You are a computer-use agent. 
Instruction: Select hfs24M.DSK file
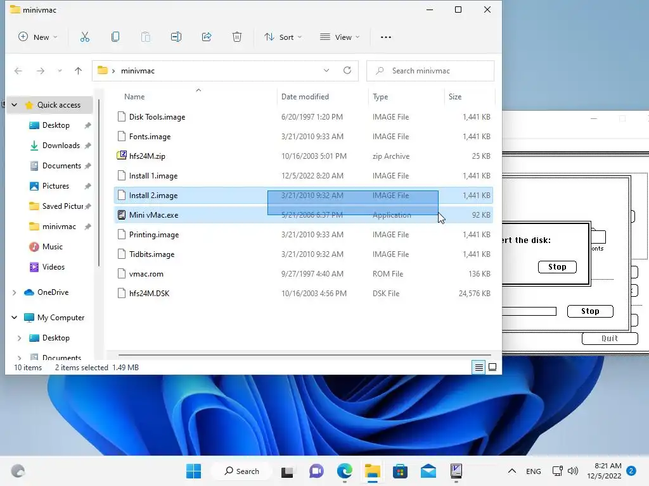pos(304,294)
